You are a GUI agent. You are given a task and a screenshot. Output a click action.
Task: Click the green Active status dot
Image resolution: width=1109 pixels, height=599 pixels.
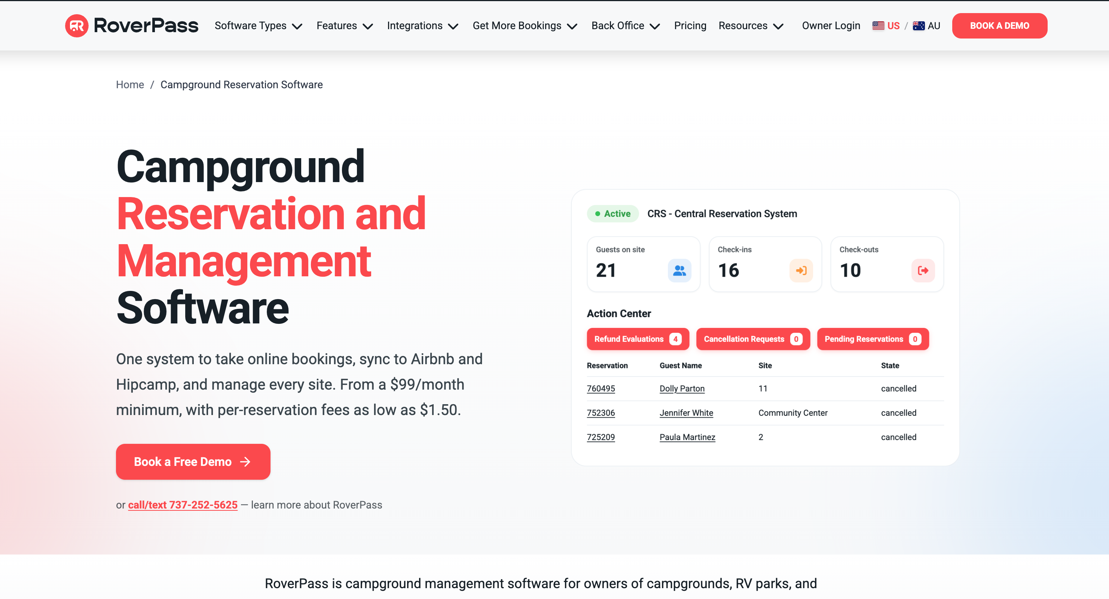598,214
